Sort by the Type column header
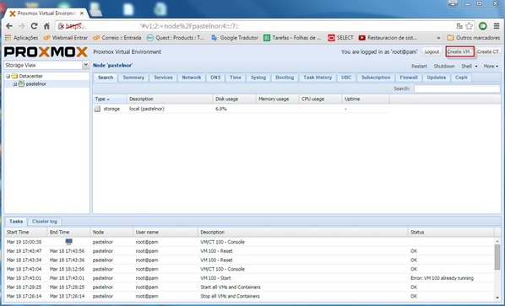 coord(110,99)
